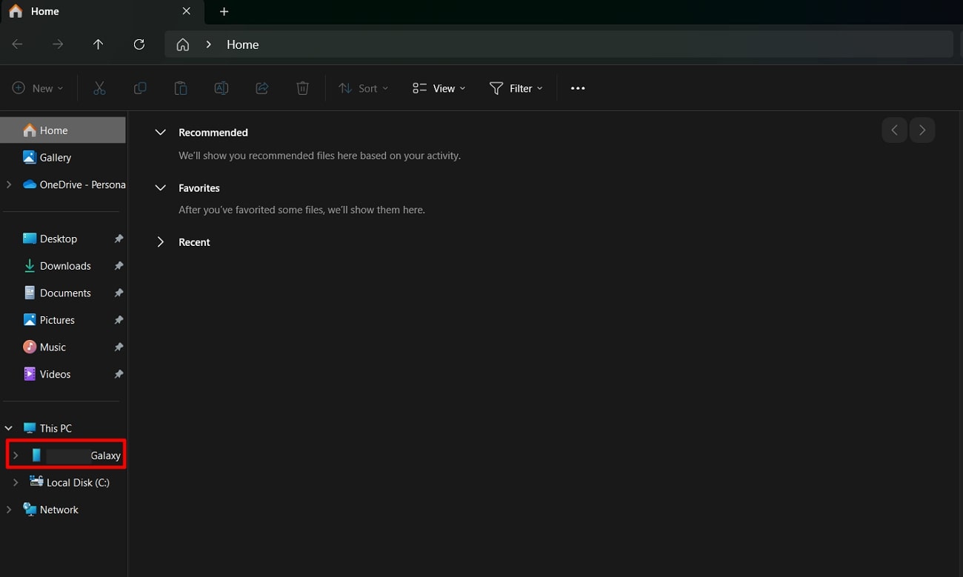Open the Sort dropdown

coord(363,87)
